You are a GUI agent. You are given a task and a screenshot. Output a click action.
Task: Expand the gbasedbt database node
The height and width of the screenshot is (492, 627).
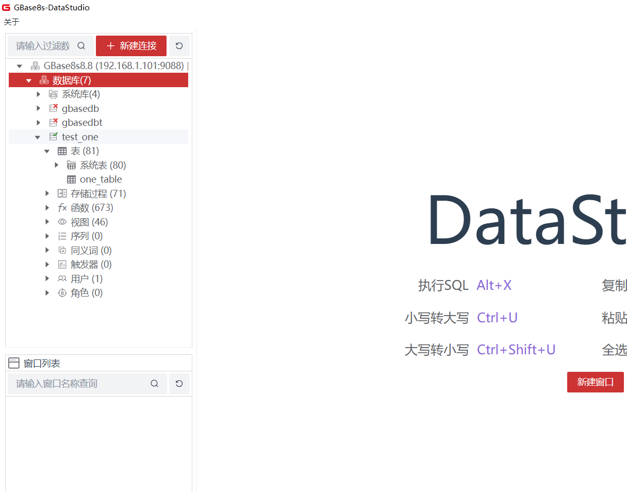tap(38, 123)
